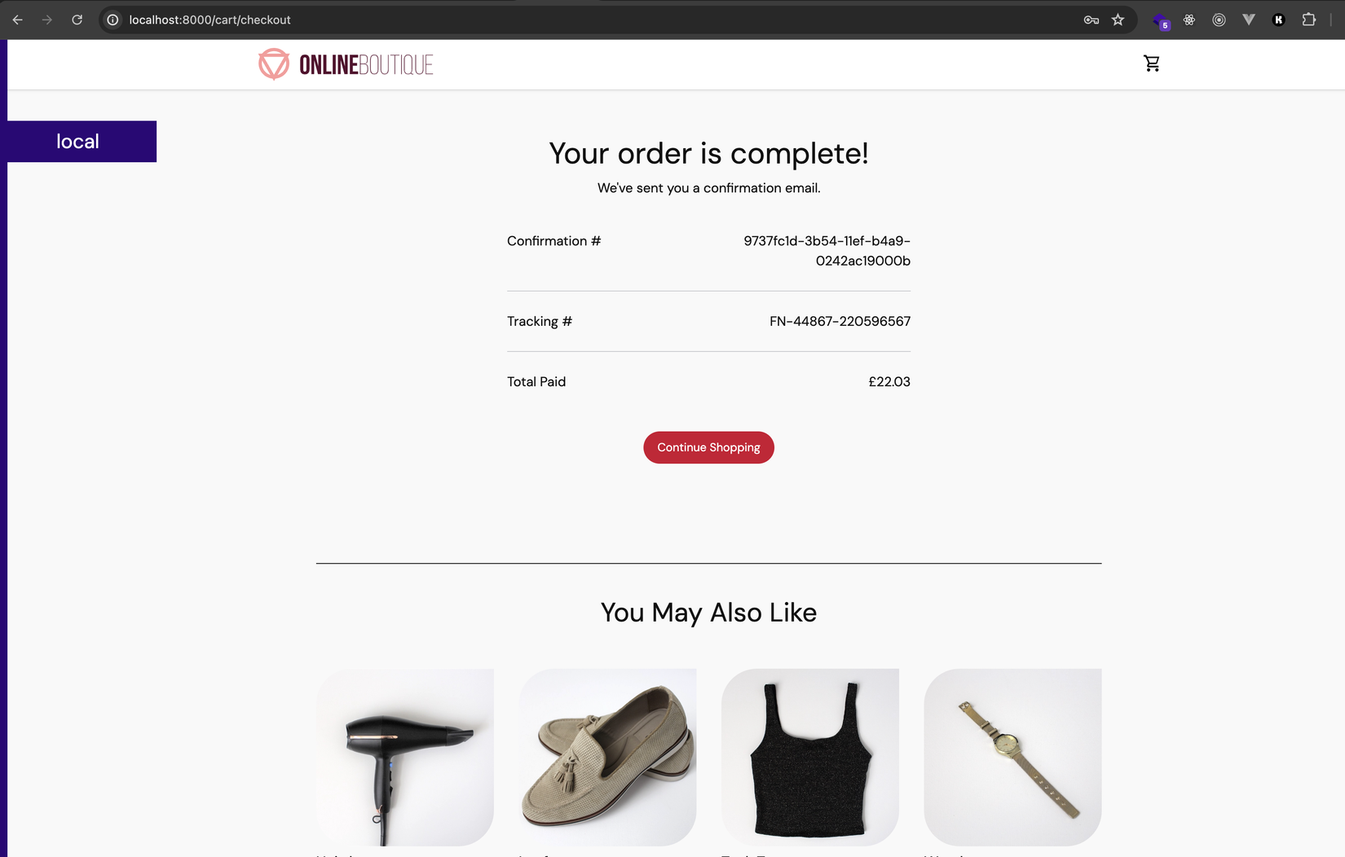Reload the page with refresh icon
Viewport: 1345px width, 857px height.
[77, 20]
